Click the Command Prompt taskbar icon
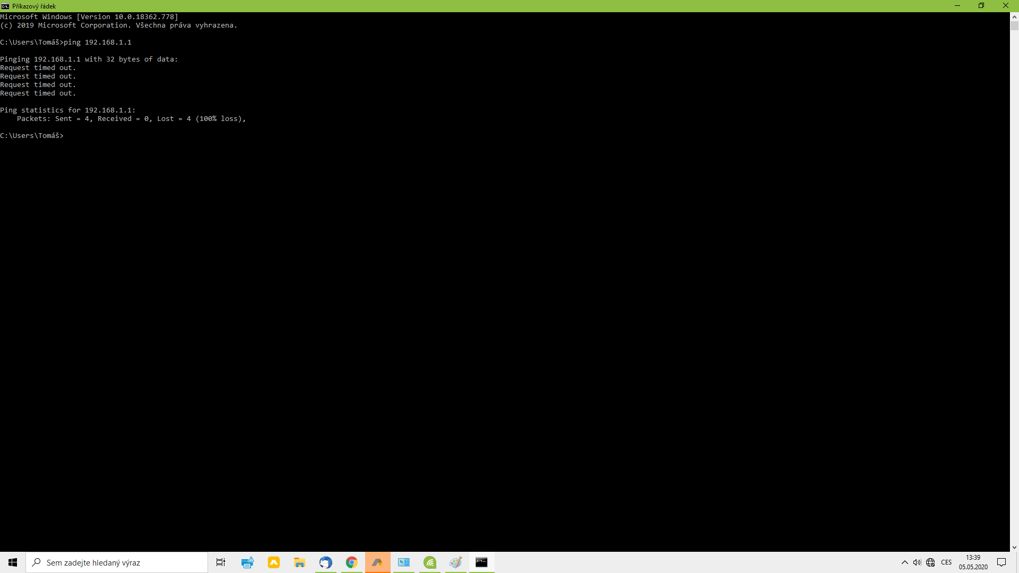 pyautogui.click(x=481, y=562)
